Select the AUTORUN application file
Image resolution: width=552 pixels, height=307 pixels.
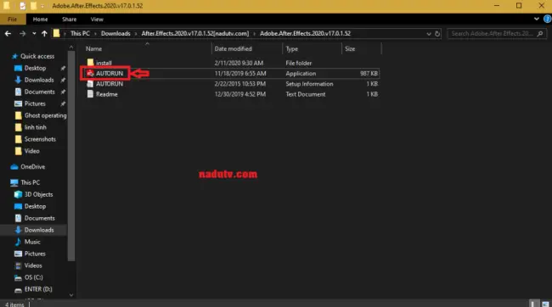tap(110, 73)
